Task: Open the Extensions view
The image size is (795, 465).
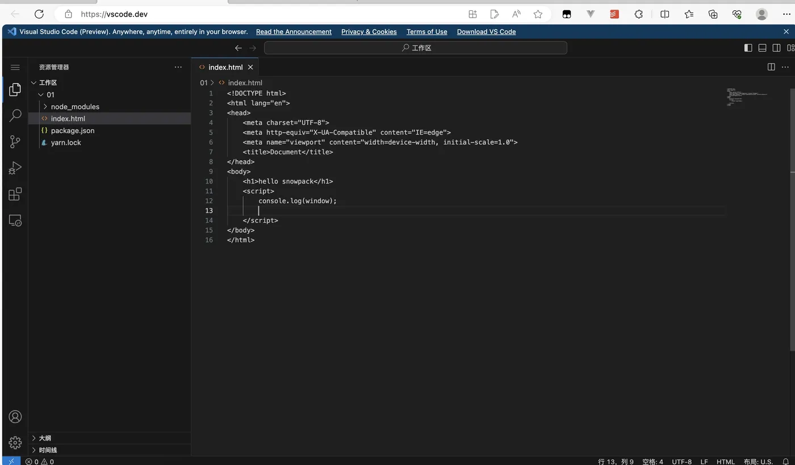Action: click(x=15, y=194)
